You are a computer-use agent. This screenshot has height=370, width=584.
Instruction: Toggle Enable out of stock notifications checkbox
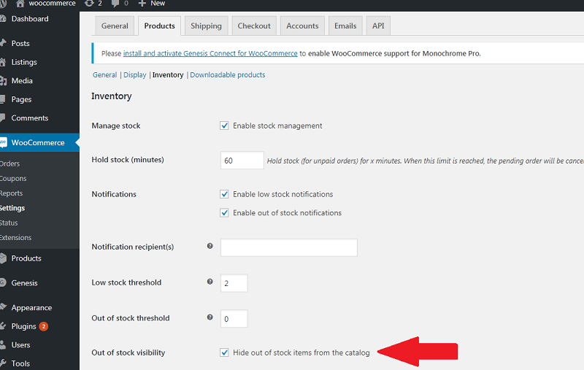[224, 212]
